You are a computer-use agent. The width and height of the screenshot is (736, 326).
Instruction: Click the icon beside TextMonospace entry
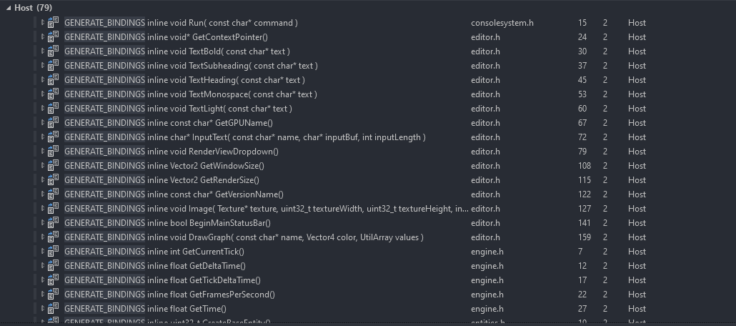pos(54,94)
